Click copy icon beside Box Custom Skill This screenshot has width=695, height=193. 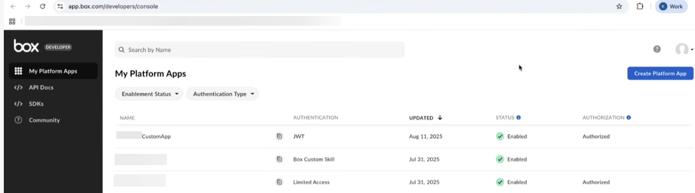[279, 159]
